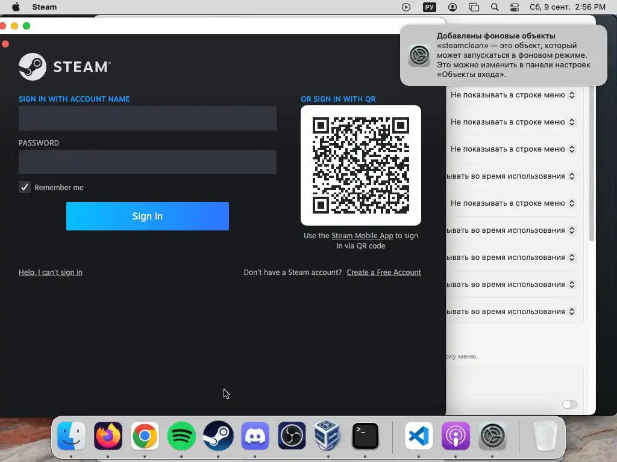Viewport: 617px width, 462px height.
Task: Open Google Chrome in the Dock
Action: coord(145,436)
